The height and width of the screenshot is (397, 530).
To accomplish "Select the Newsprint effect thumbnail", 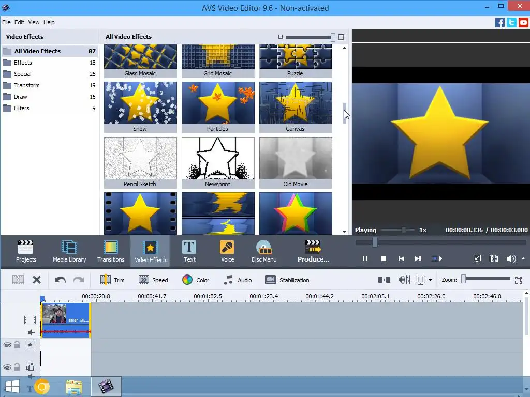I will (218, 163).
